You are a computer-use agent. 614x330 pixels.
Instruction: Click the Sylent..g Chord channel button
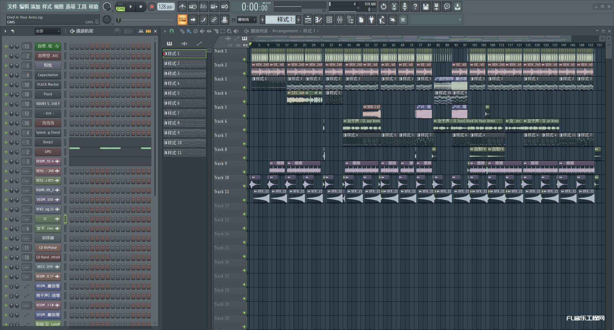[48, 133]
